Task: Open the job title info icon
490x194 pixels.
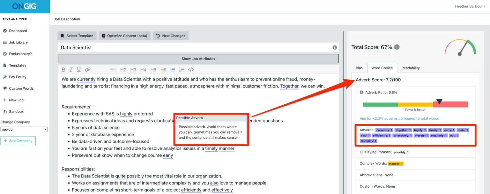Action: pyautogui.click(x=334, y=47)
